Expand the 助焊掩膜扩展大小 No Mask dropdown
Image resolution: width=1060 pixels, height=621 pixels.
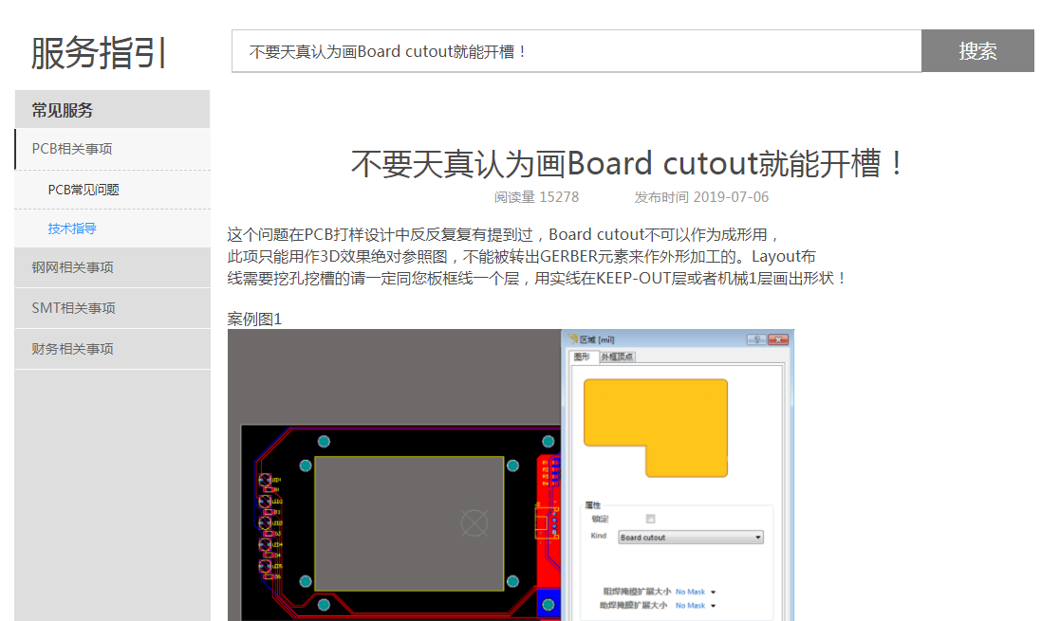pos(713,605)
